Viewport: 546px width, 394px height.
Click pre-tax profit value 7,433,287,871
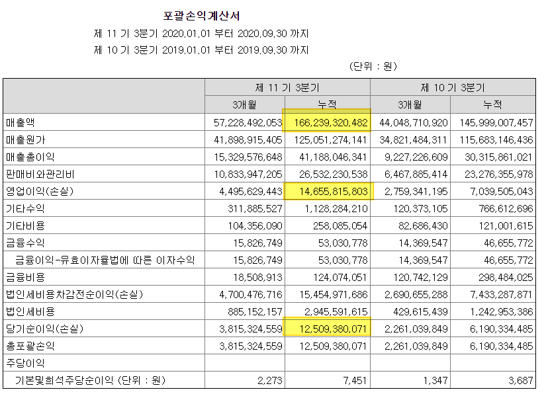[501, 295]
